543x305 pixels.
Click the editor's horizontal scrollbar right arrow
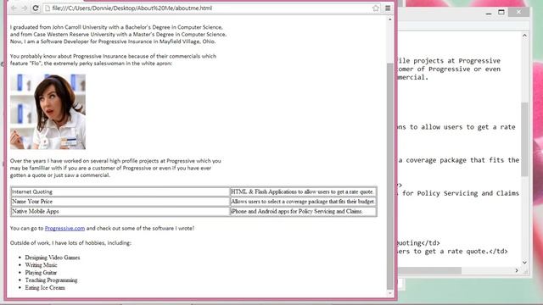pos(517,270)
